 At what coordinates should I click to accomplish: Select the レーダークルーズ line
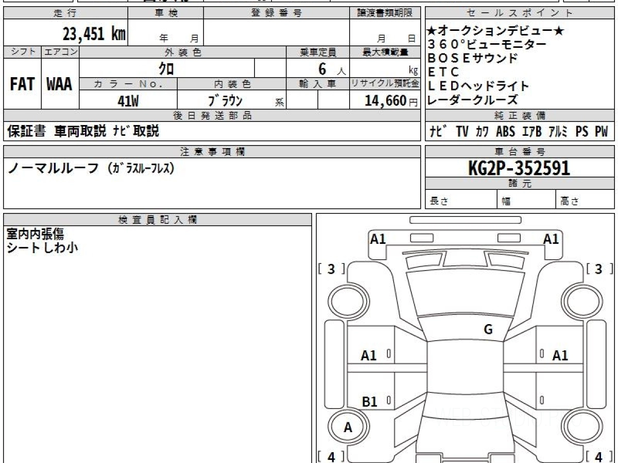coord(472,100)
